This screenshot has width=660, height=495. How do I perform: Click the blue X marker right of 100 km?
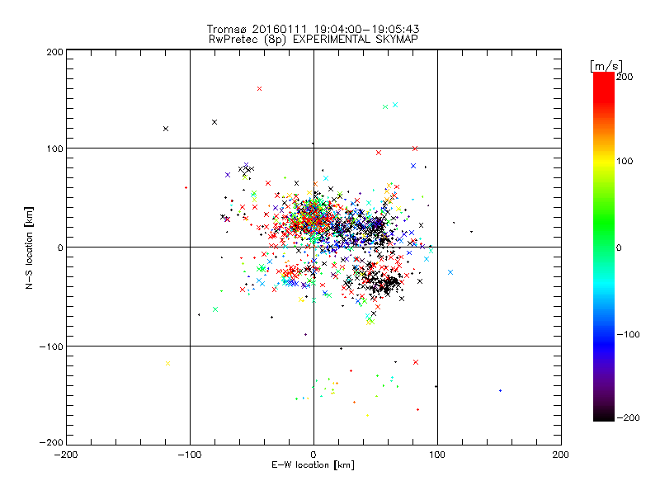tap(450, 272)
